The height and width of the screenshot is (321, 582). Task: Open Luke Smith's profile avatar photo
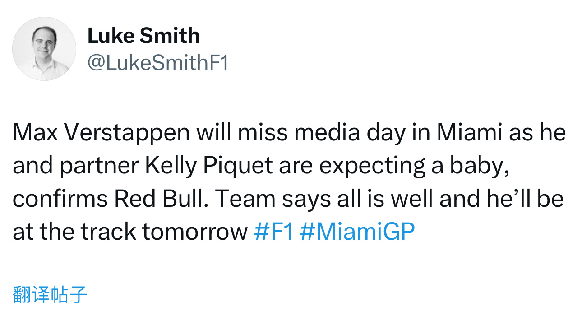click(44, 49)
